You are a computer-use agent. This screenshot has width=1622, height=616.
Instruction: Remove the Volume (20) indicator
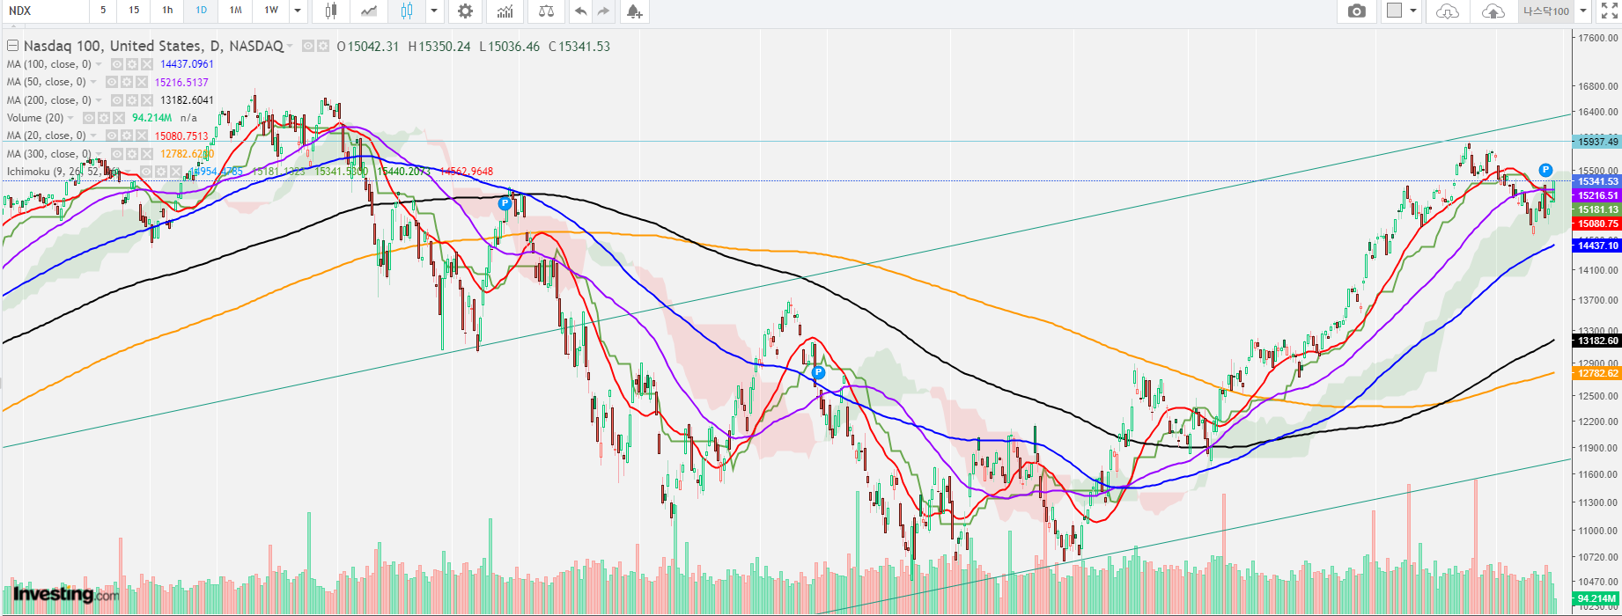click(119, 118)
